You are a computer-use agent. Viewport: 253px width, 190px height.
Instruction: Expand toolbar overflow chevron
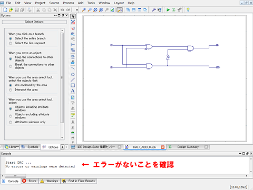coord(77,10)
